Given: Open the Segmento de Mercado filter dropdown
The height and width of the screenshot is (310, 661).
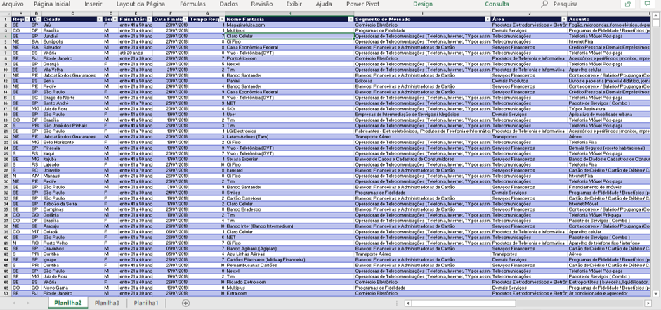Looking at the screenshot, I should [x=487, y=20].
